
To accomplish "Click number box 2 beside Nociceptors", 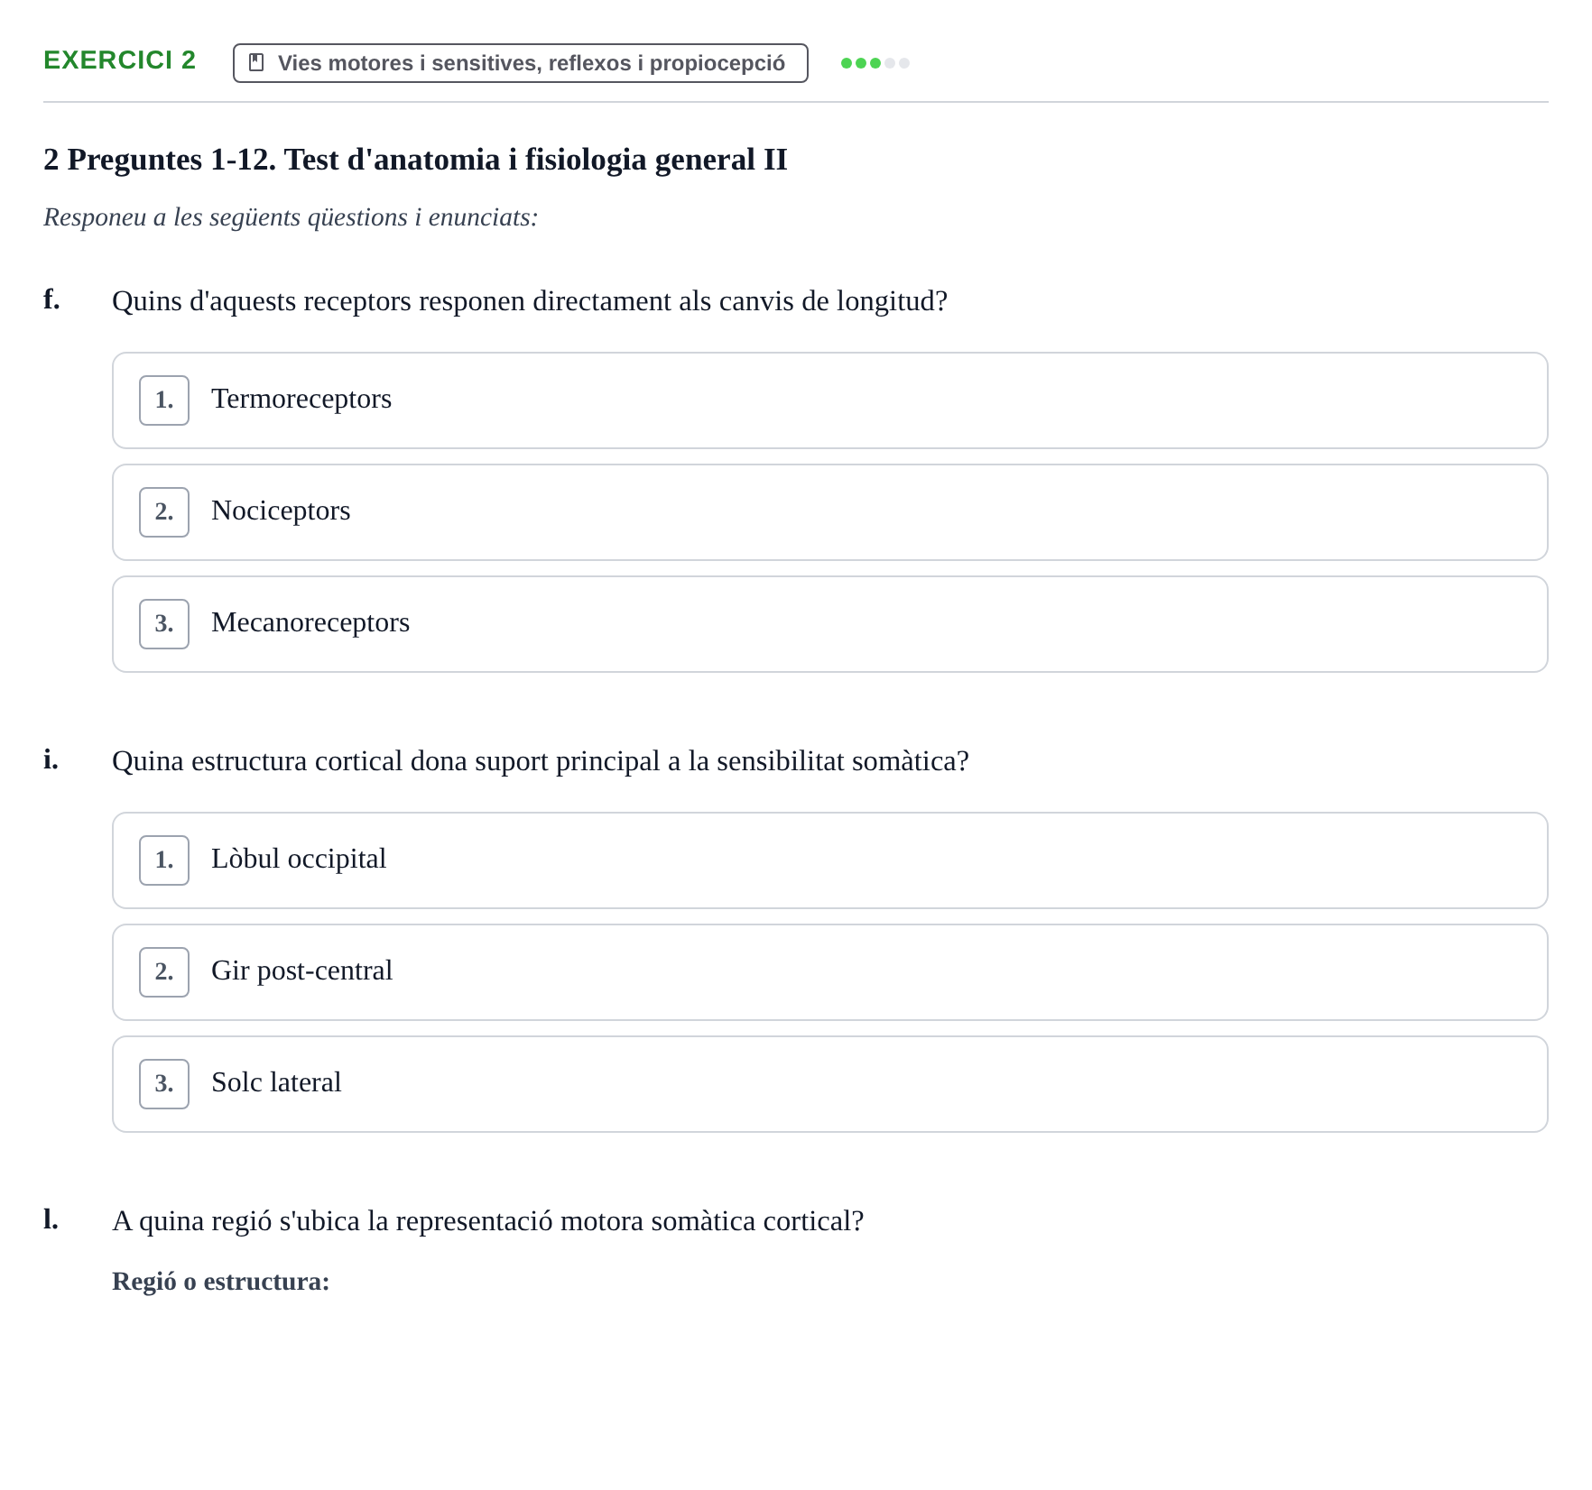I will [x=164, y=512].
